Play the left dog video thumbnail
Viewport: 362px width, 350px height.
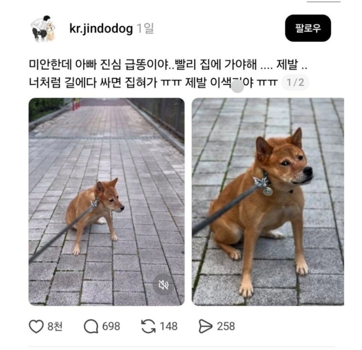[x=106, y=202]
